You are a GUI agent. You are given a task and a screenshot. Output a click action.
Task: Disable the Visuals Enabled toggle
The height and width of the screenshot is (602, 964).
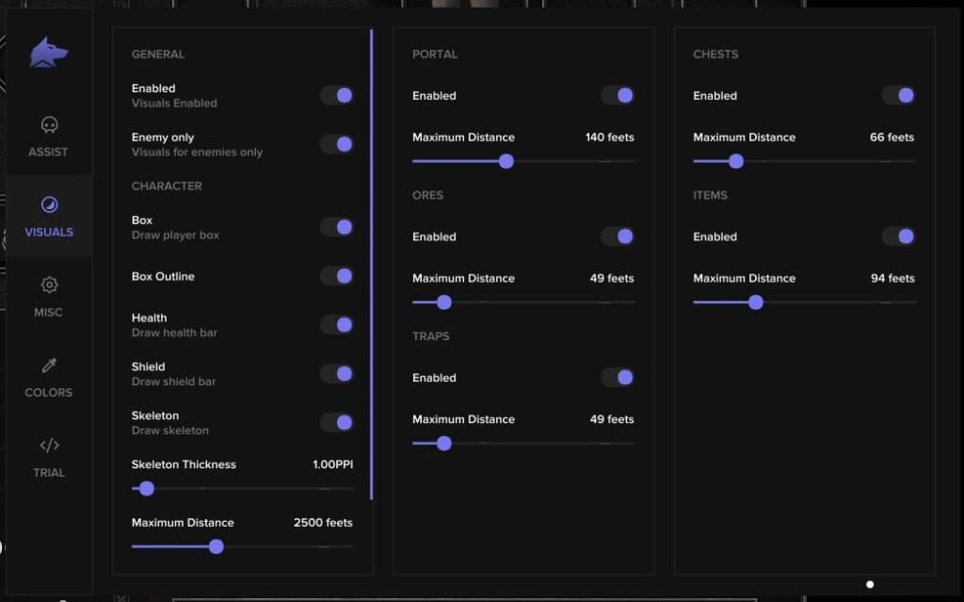pyautogui.click(x=337, y=95)
